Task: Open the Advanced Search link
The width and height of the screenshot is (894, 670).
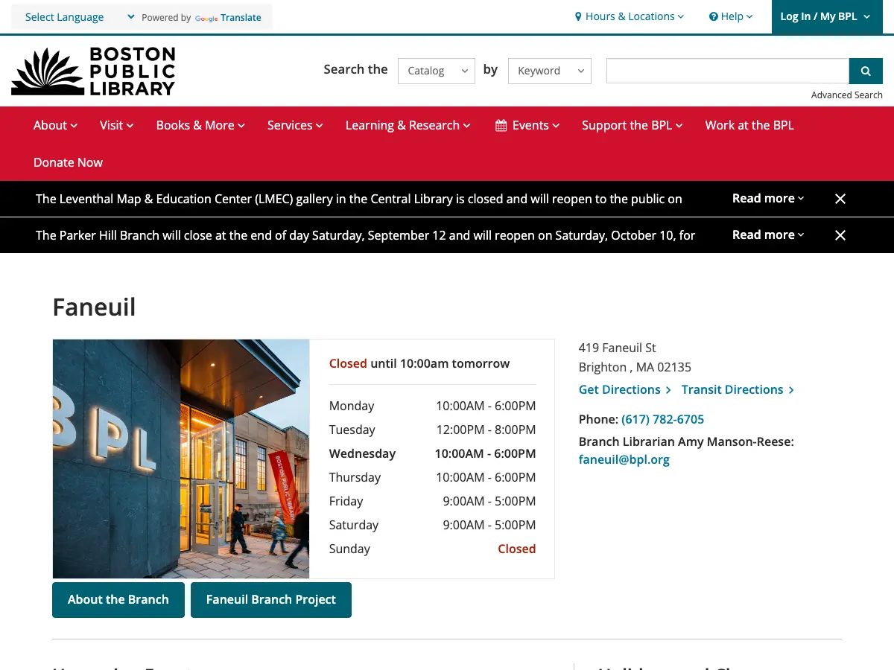Action: pyautogui.click(x=847, y=95)
